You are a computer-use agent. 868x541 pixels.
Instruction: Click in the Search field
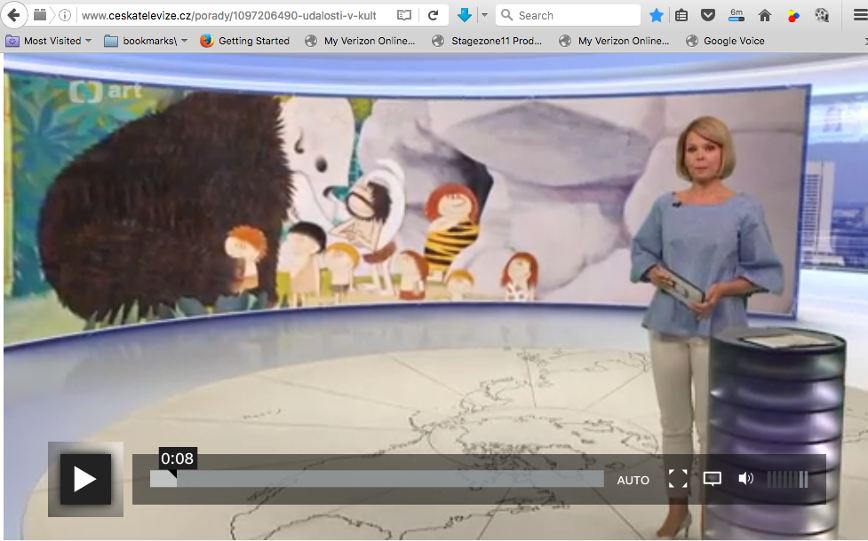pos(573,15)
